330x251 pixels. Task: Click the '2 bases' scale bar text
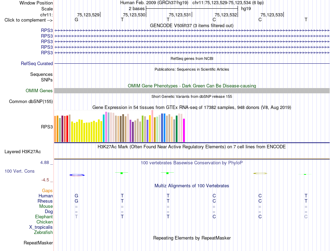coord(137,9)
